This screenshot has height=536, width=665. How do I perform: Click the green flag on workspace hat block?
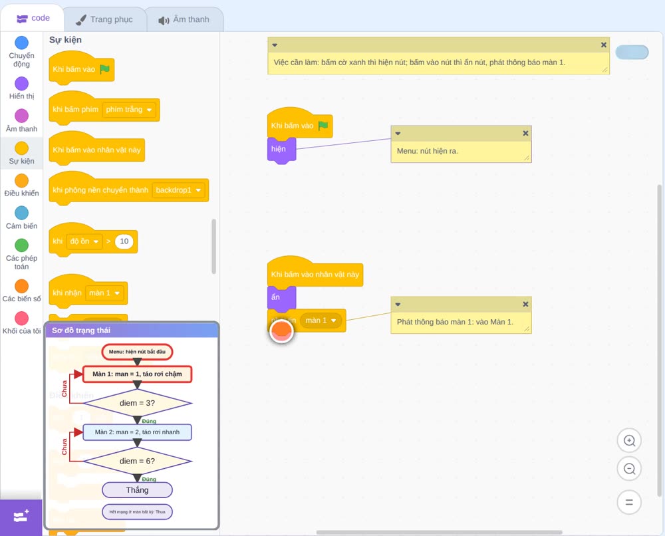click(323, 126)
